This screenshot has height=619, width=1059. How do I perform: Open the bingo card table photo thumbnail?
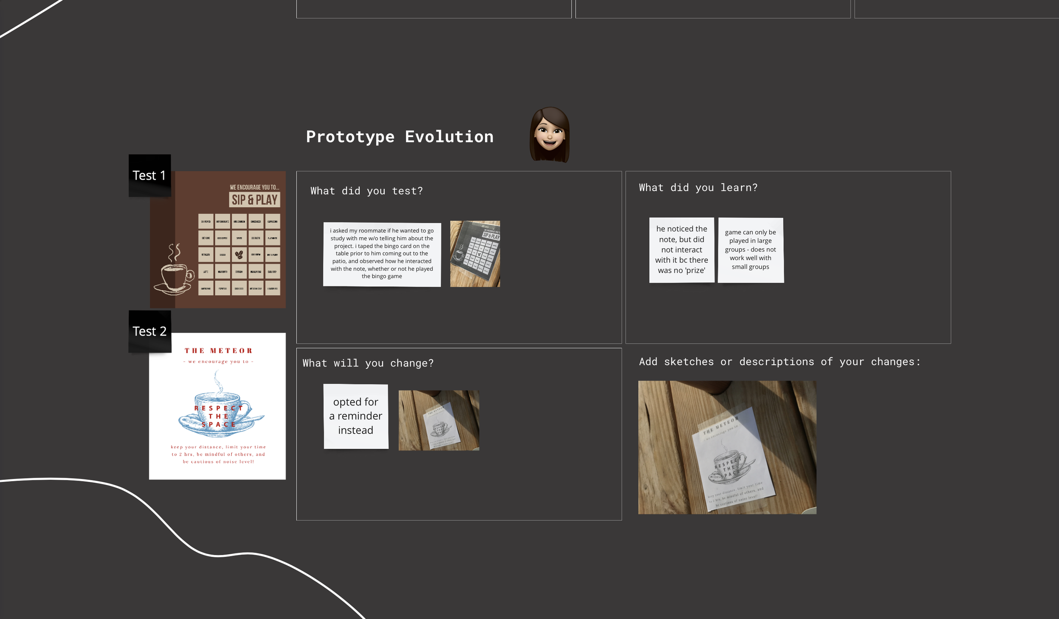[x=475, y=254]
